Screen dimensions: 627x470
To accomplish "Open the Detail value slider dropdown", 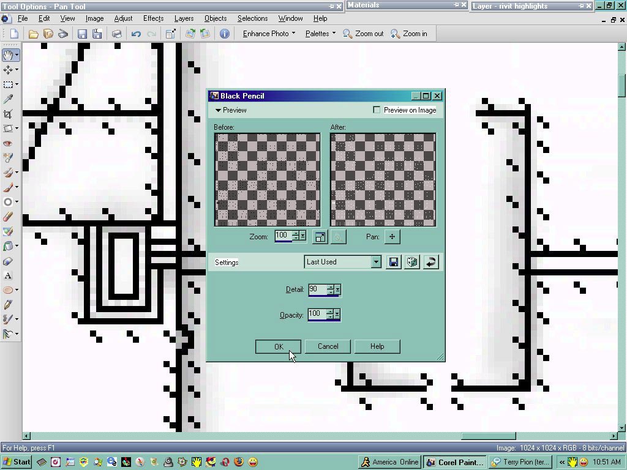I will (x=338, y=289).
